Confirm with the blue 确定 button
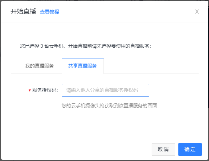The width and height of the screenshot is (209, 161). 190,149
